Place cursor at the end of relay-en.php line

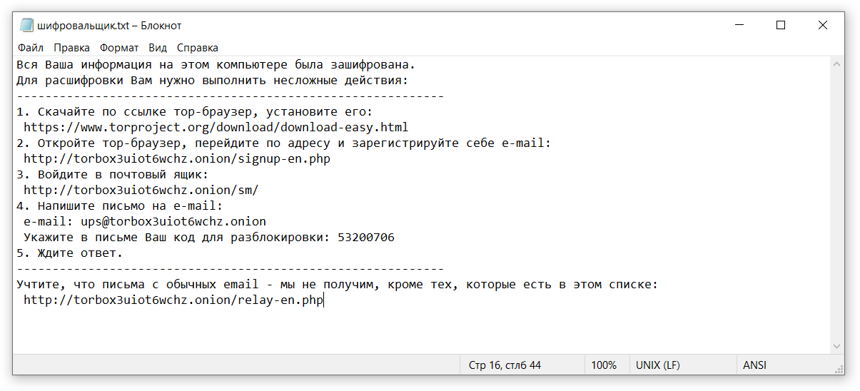pos(324,300)
